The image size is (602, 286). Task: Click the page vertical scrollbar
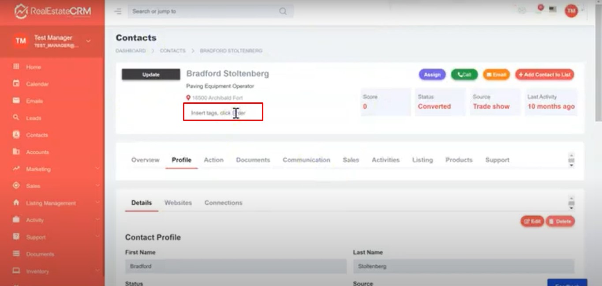click(x=598, y=66)
